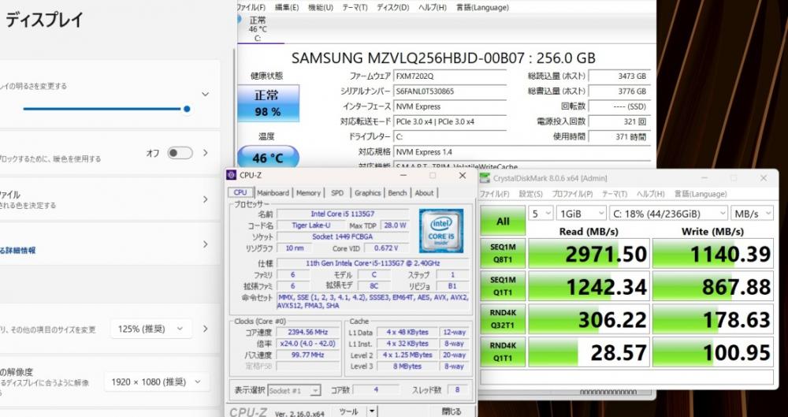The image size is (788, 417).
Task: Run the RND4K Q1T1 benchmark button
Action: click(503, 352)
